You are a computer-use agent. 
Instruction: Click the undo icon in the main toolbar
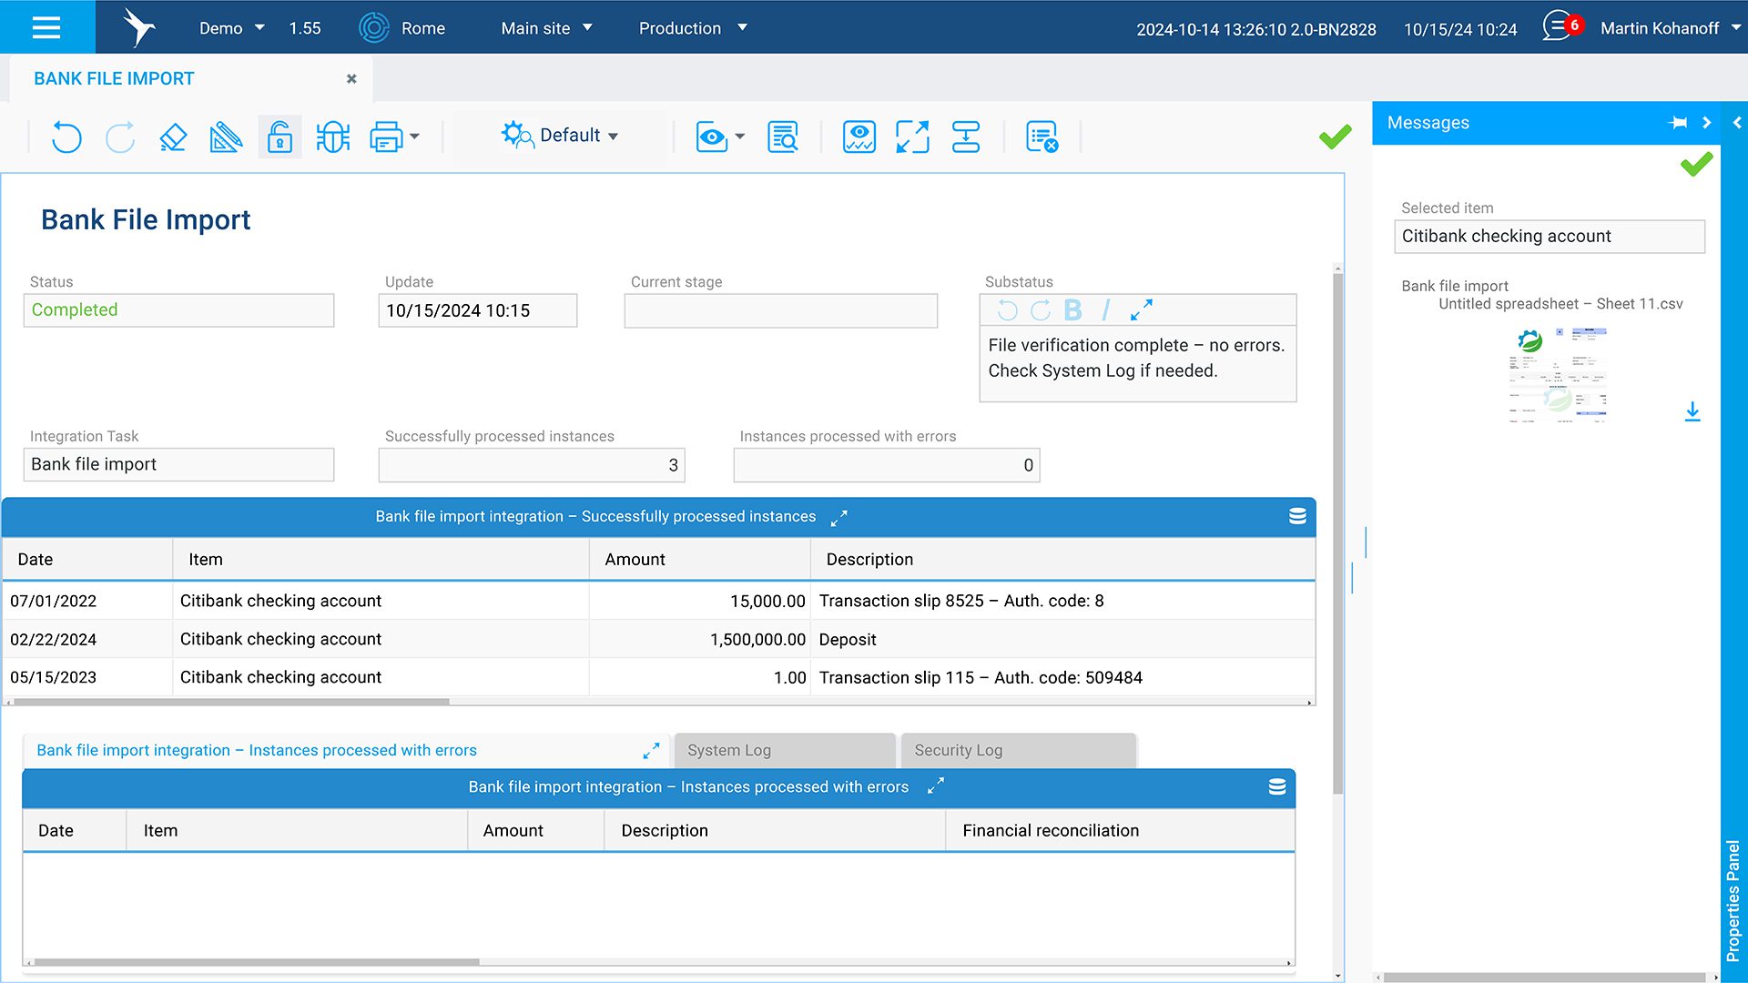(x=66, y=137)
